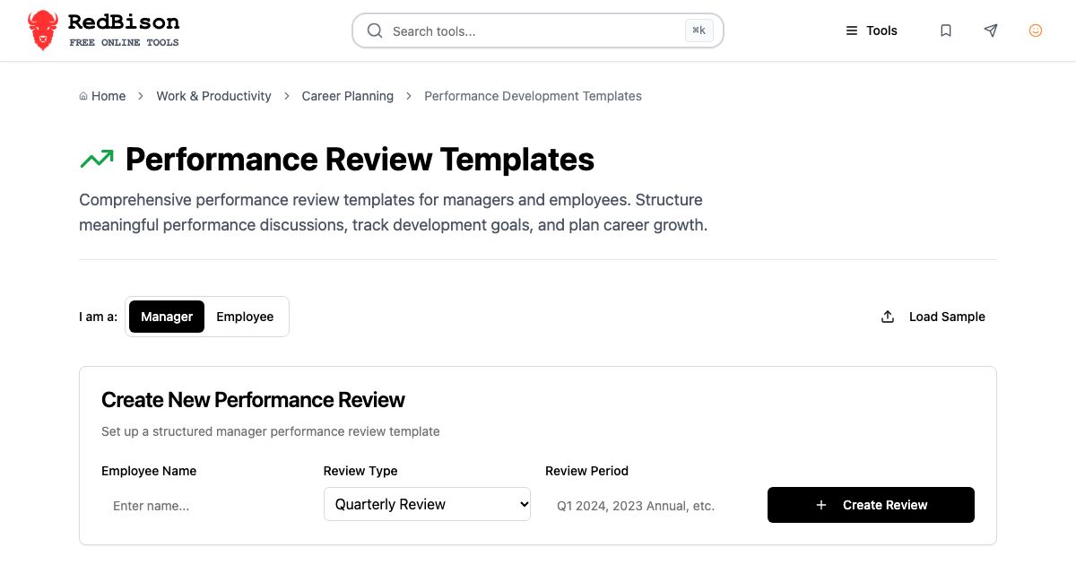Click the upload icon beside Load Sample
Image resolution: width=1076 pixels, height=565 pixels.
tap(888, 317)
